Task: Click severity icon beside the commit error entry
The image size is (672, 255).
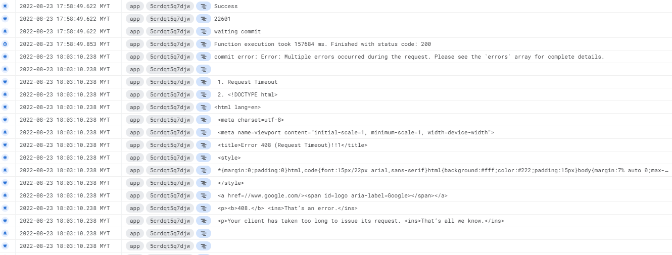Action: pyautogui.click(x=5, y=57)
